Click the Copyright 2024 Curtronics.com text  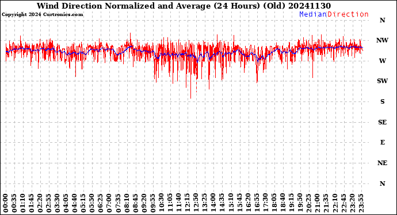coord(42,15)
